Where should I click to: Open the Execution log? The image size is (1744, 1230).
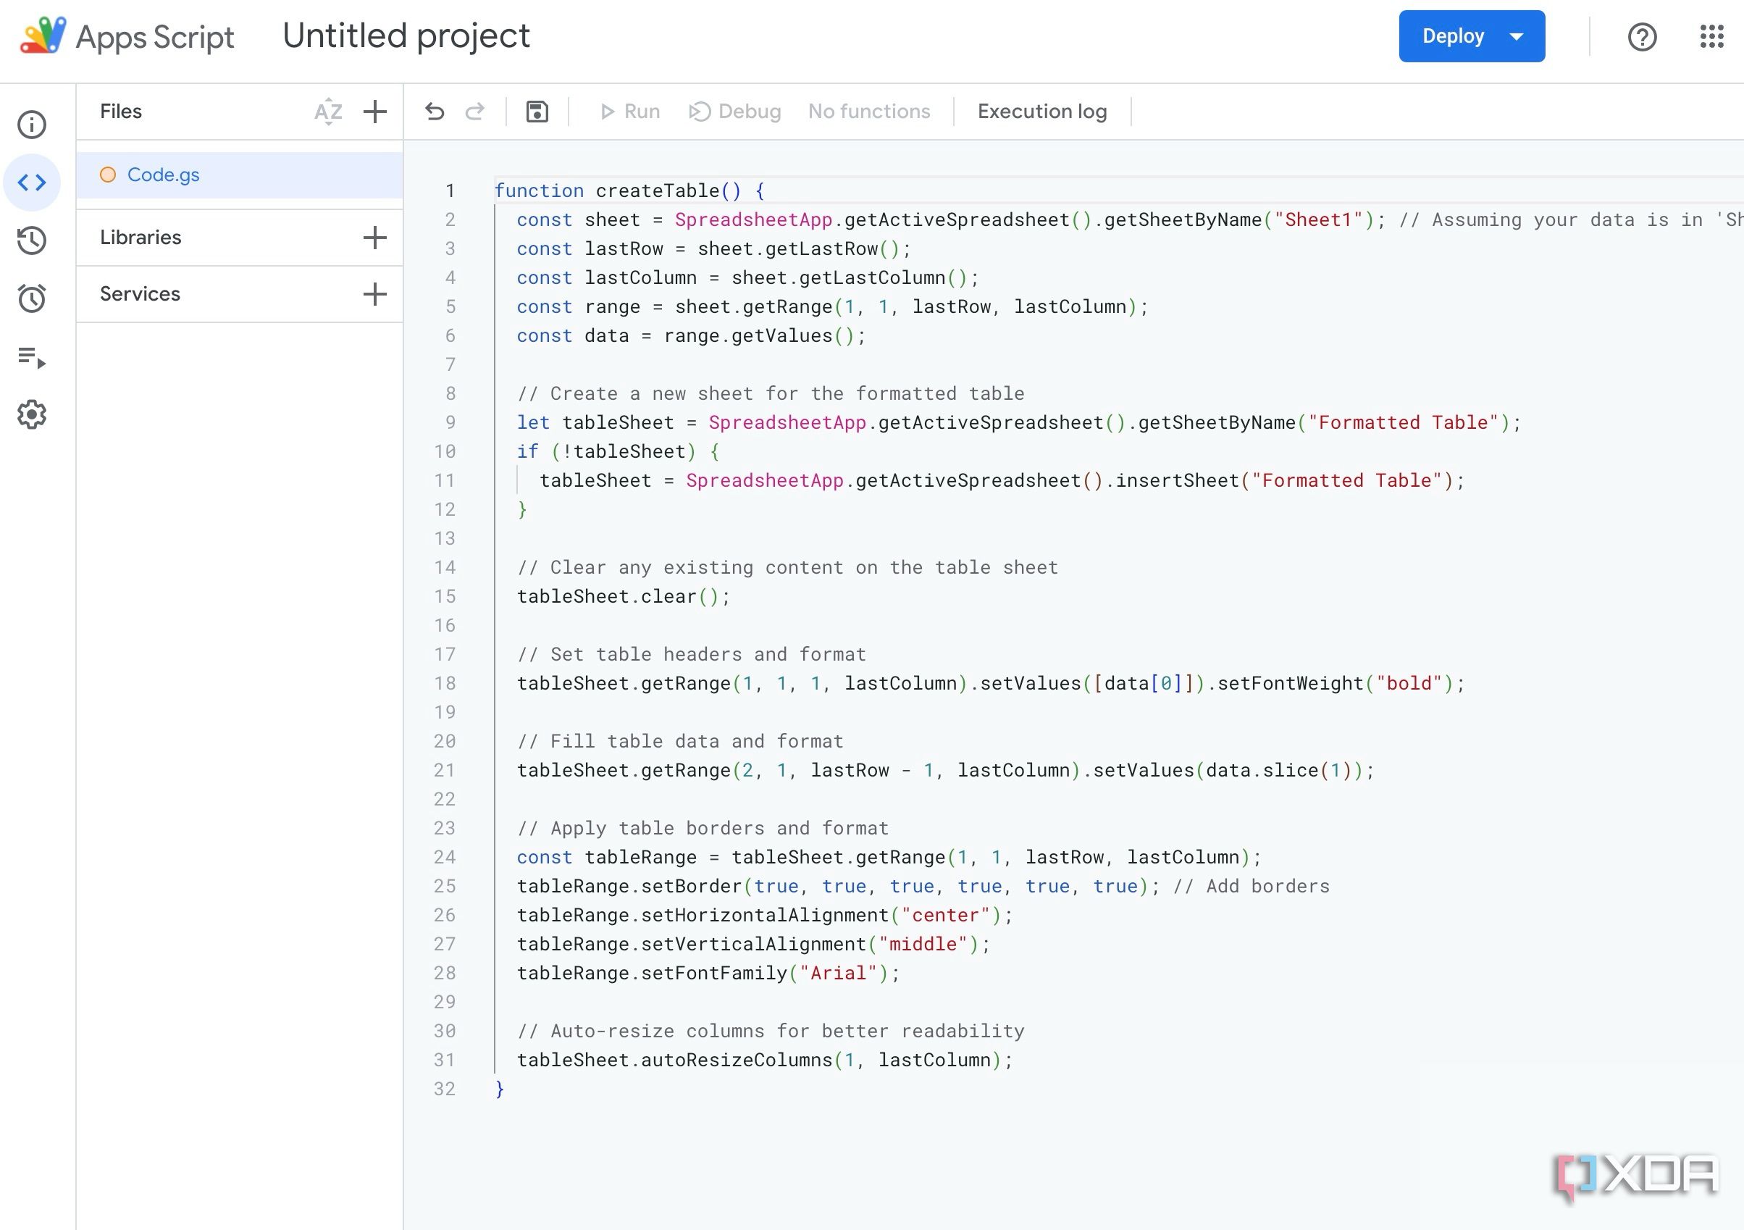click(x=1042, y=112)
